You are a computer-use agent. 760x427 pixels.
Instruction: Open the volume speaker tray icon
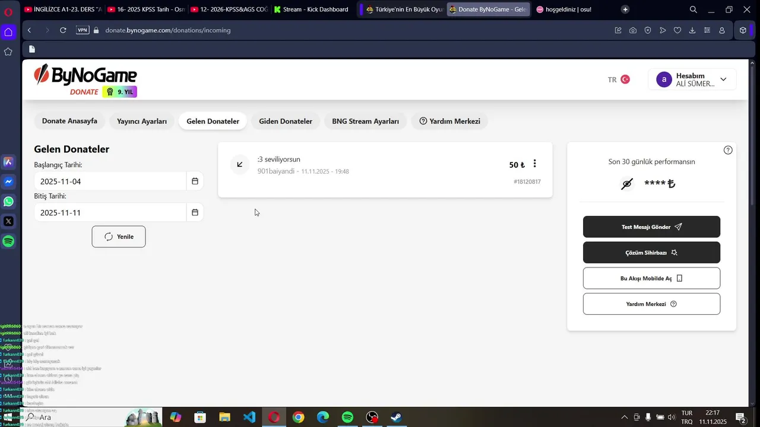click(672, 418)
